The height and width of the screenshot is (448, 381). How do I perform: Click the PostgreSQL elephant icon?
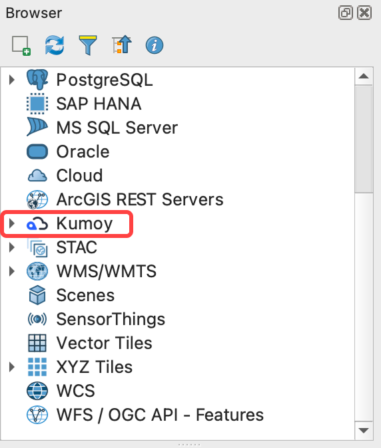[37, 79]
